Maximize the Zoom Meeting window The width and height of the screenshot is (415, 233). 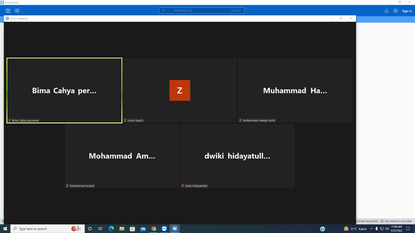coord(341,19)
